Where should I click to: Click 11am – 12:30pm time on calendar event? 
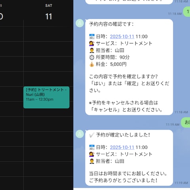(x=40, y=99)
